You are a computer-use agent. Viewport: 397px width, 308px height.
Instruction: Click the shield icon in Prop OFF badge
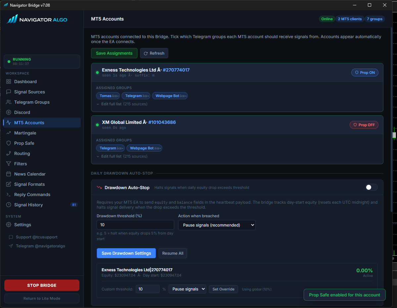(x=355, y=125)
